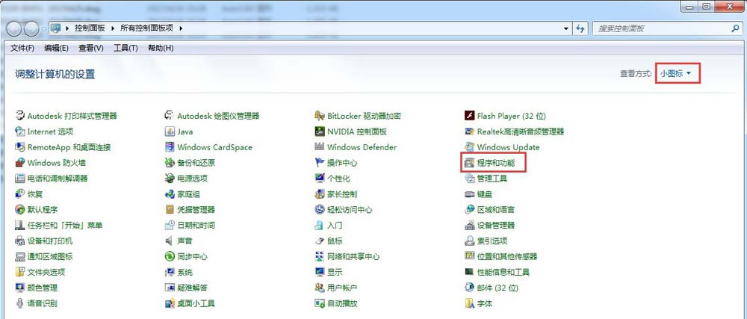Viewport: 747px width, 319px height.
Task: Expand the address bar history dropdown arrow
Action: 566,28
